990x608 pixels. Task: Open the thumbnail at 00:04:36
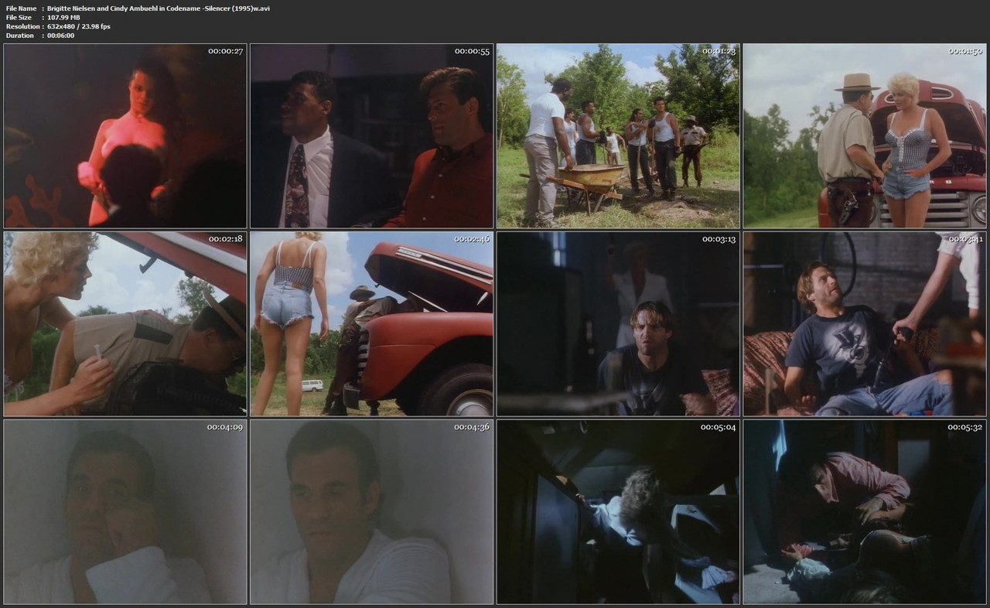pyautogui.click(x=371, y=512)
